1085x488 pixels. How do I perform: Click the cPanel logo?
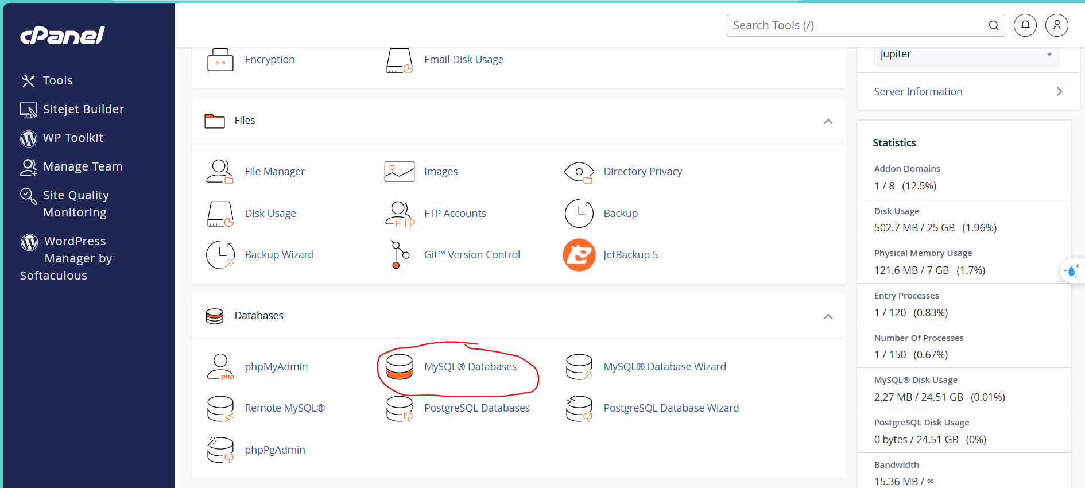[x=62, y=36]
